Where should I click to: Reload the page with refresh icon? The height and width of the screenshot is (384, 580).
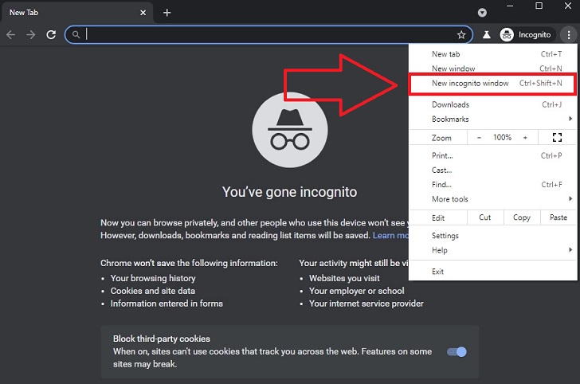(51, 35)
